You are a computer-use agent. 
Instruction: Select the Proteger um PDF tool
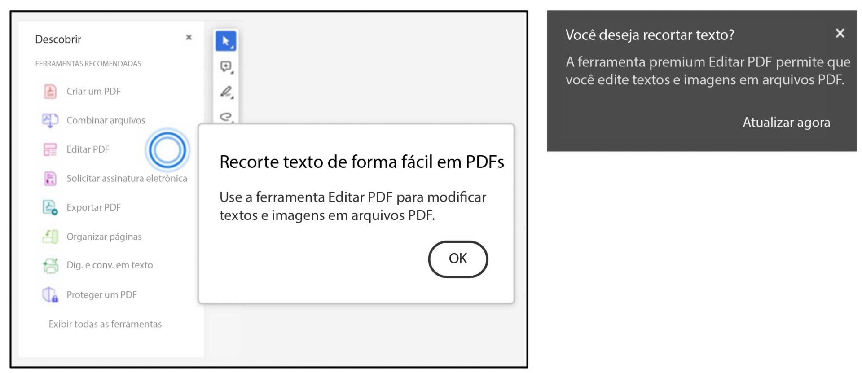tap(102, 295)
